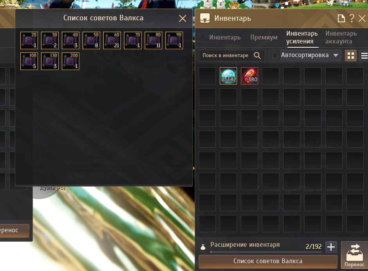Click the Список советов Валкса button
The height and width of the screenshot is (271, 368).
[268, 261]
